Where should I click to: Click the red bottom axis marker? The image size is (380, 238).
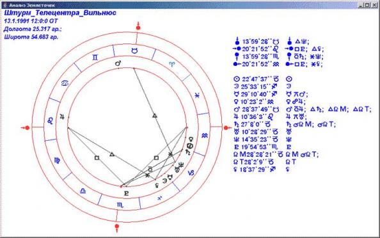117,228
